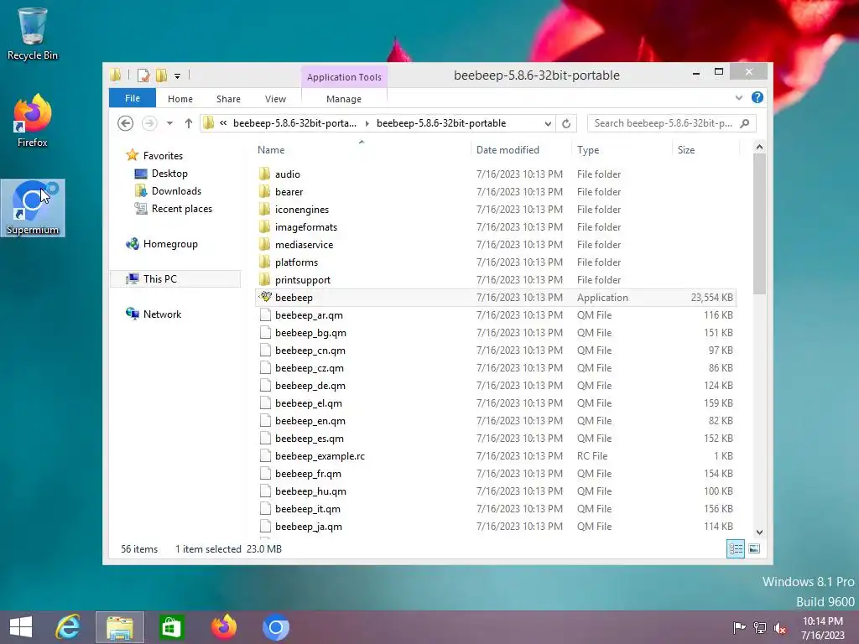859x644 pixels.
Task: Select file beebeep_de.qm
Action: pyautogui.click(x=310, y=386)
